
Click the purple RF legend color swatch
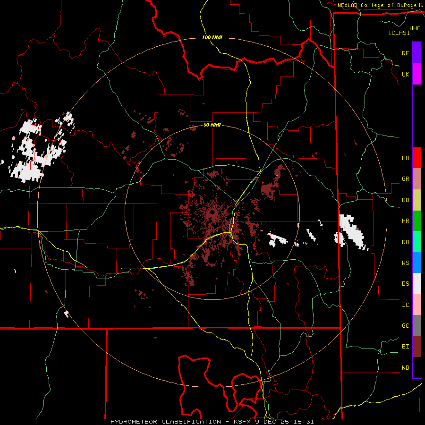[417, 53]
